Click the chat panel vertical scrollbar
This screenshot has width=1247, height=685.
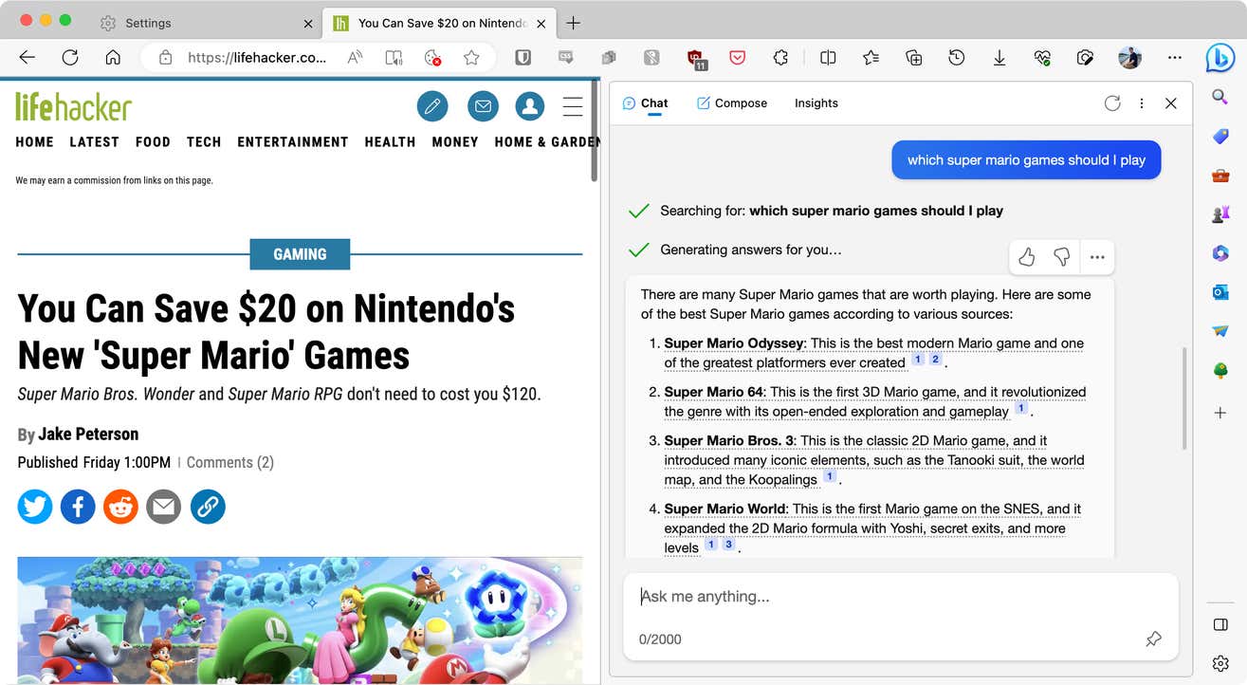pos(1183,398)
